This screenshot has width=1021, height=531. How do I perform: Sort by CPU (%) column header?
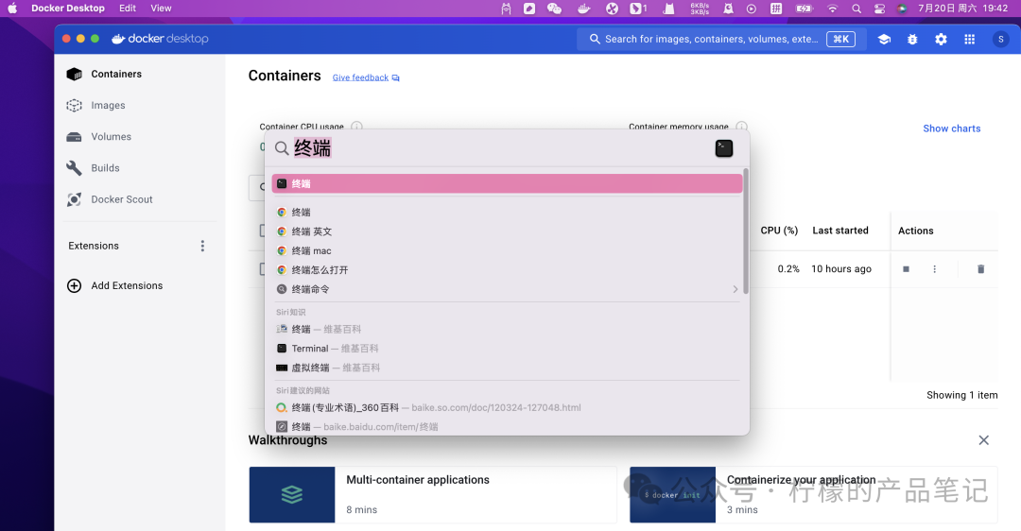pyautogui.click(x=779, y=231)
